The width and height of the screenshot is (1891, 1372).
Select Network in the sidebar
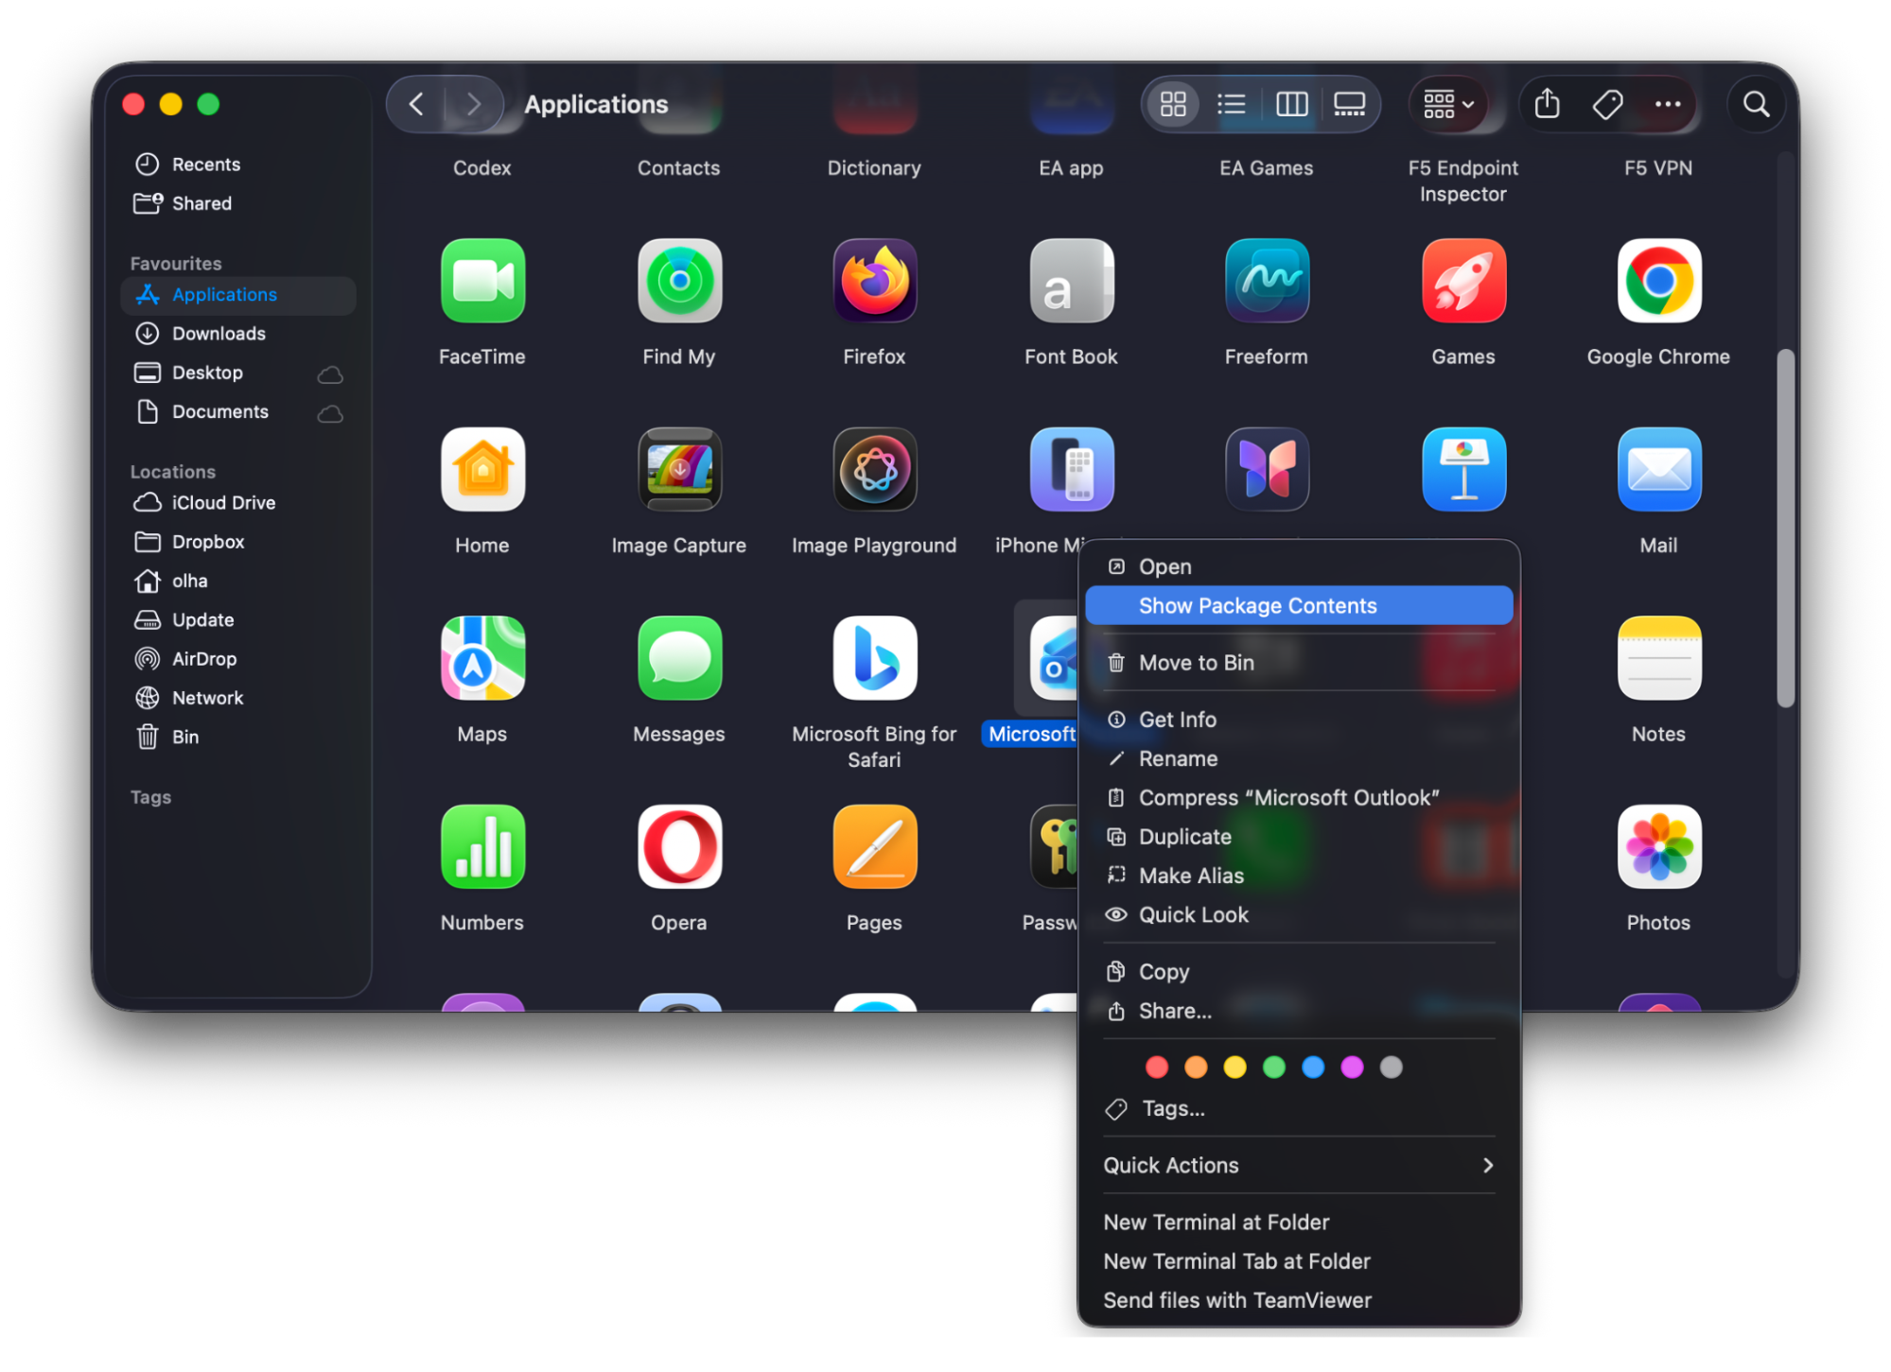(x=238, y=698)
